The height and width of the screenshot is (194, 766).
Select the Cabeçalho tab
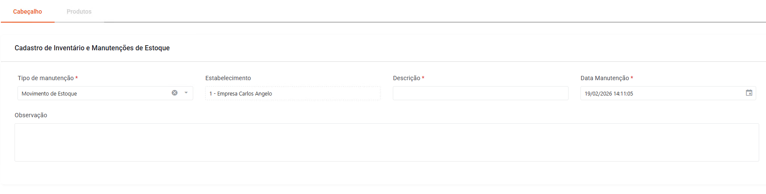(27, 12)
